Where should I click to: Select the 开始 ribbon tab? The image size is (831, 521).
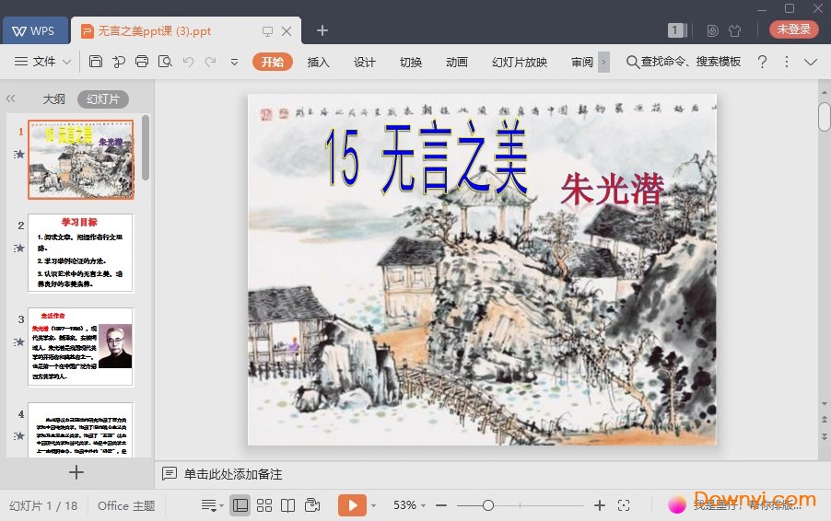tap(273, 62)
